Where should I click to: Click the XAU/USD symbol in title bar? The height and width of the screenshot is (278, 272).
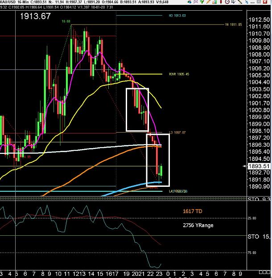click(x=8, y=2)
